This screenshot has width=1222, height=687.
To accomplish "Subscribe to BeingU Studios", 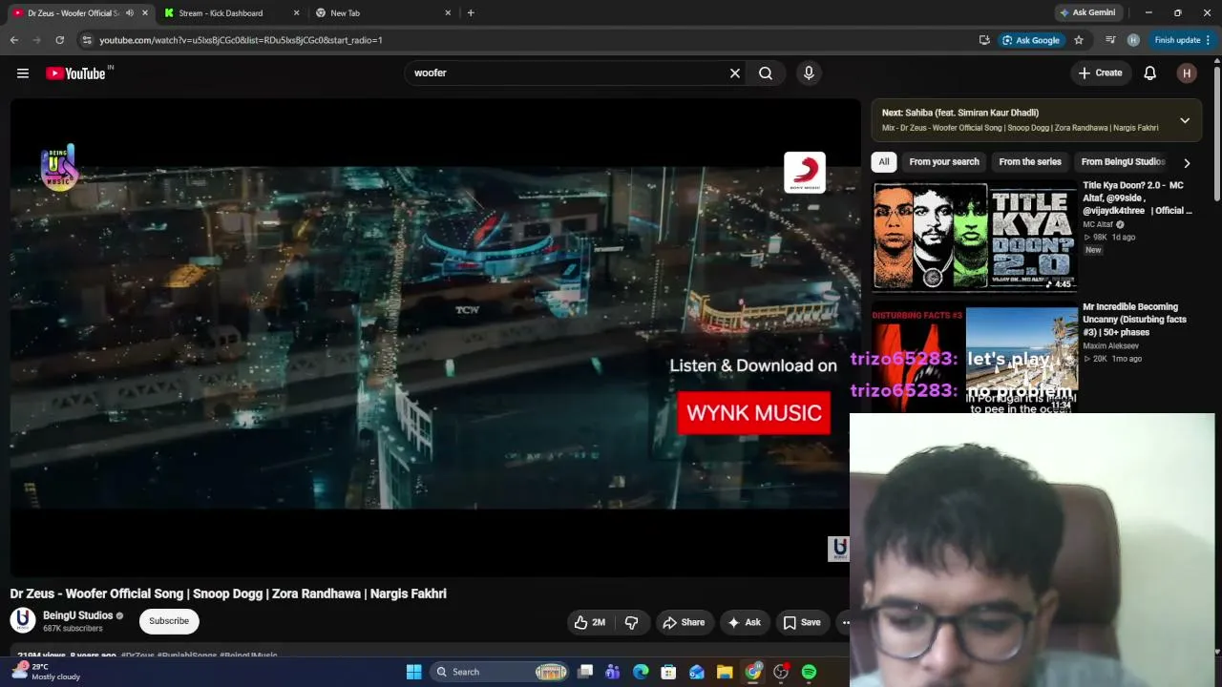I will click(x=169, y=621).
